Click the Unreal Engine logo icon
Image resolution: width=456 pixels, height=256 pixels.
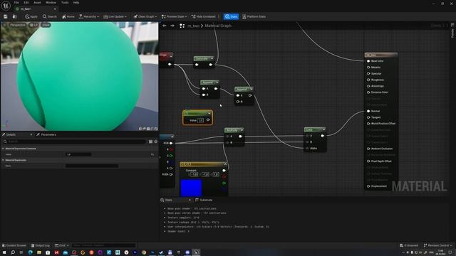[x=6, y=5]
